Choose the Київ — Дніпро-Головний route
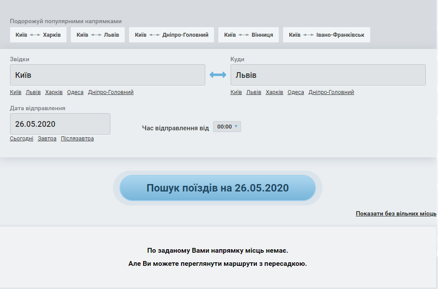 click(171, 35)
